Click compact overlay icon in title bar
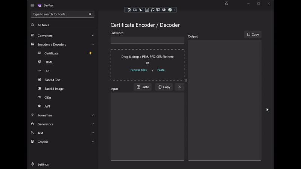Image resolution: width=301 pixels, height=169 pixels. coord(227,3)
